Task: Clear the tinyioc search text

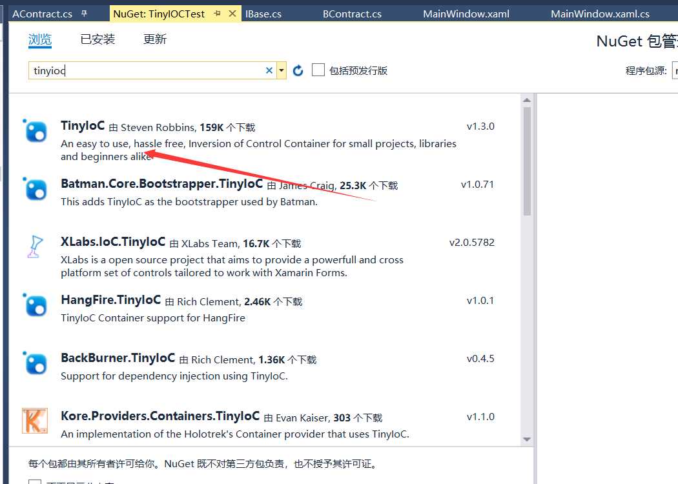Action: point(269,70)
